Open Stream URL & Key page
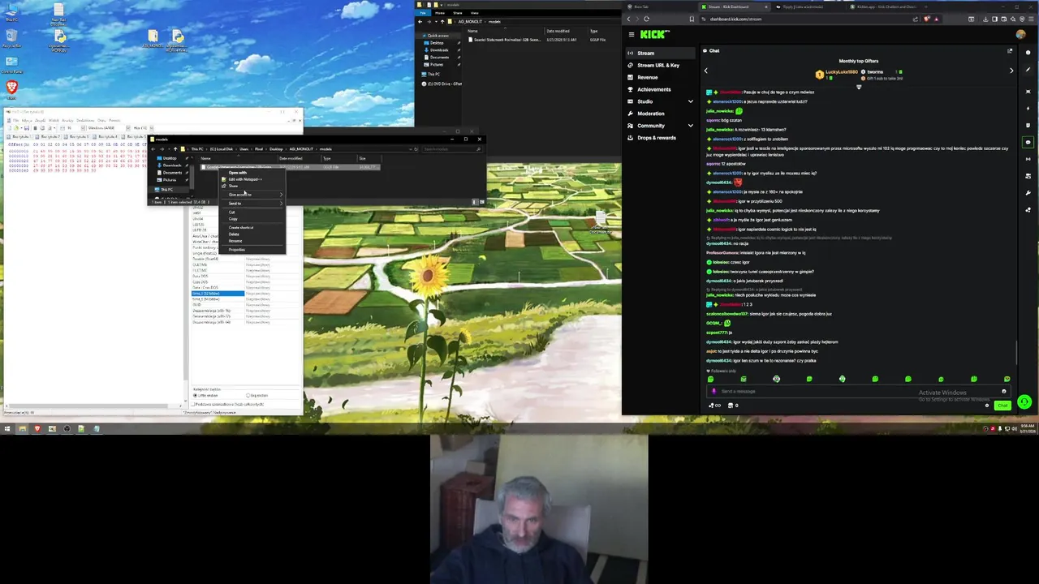 658,65
